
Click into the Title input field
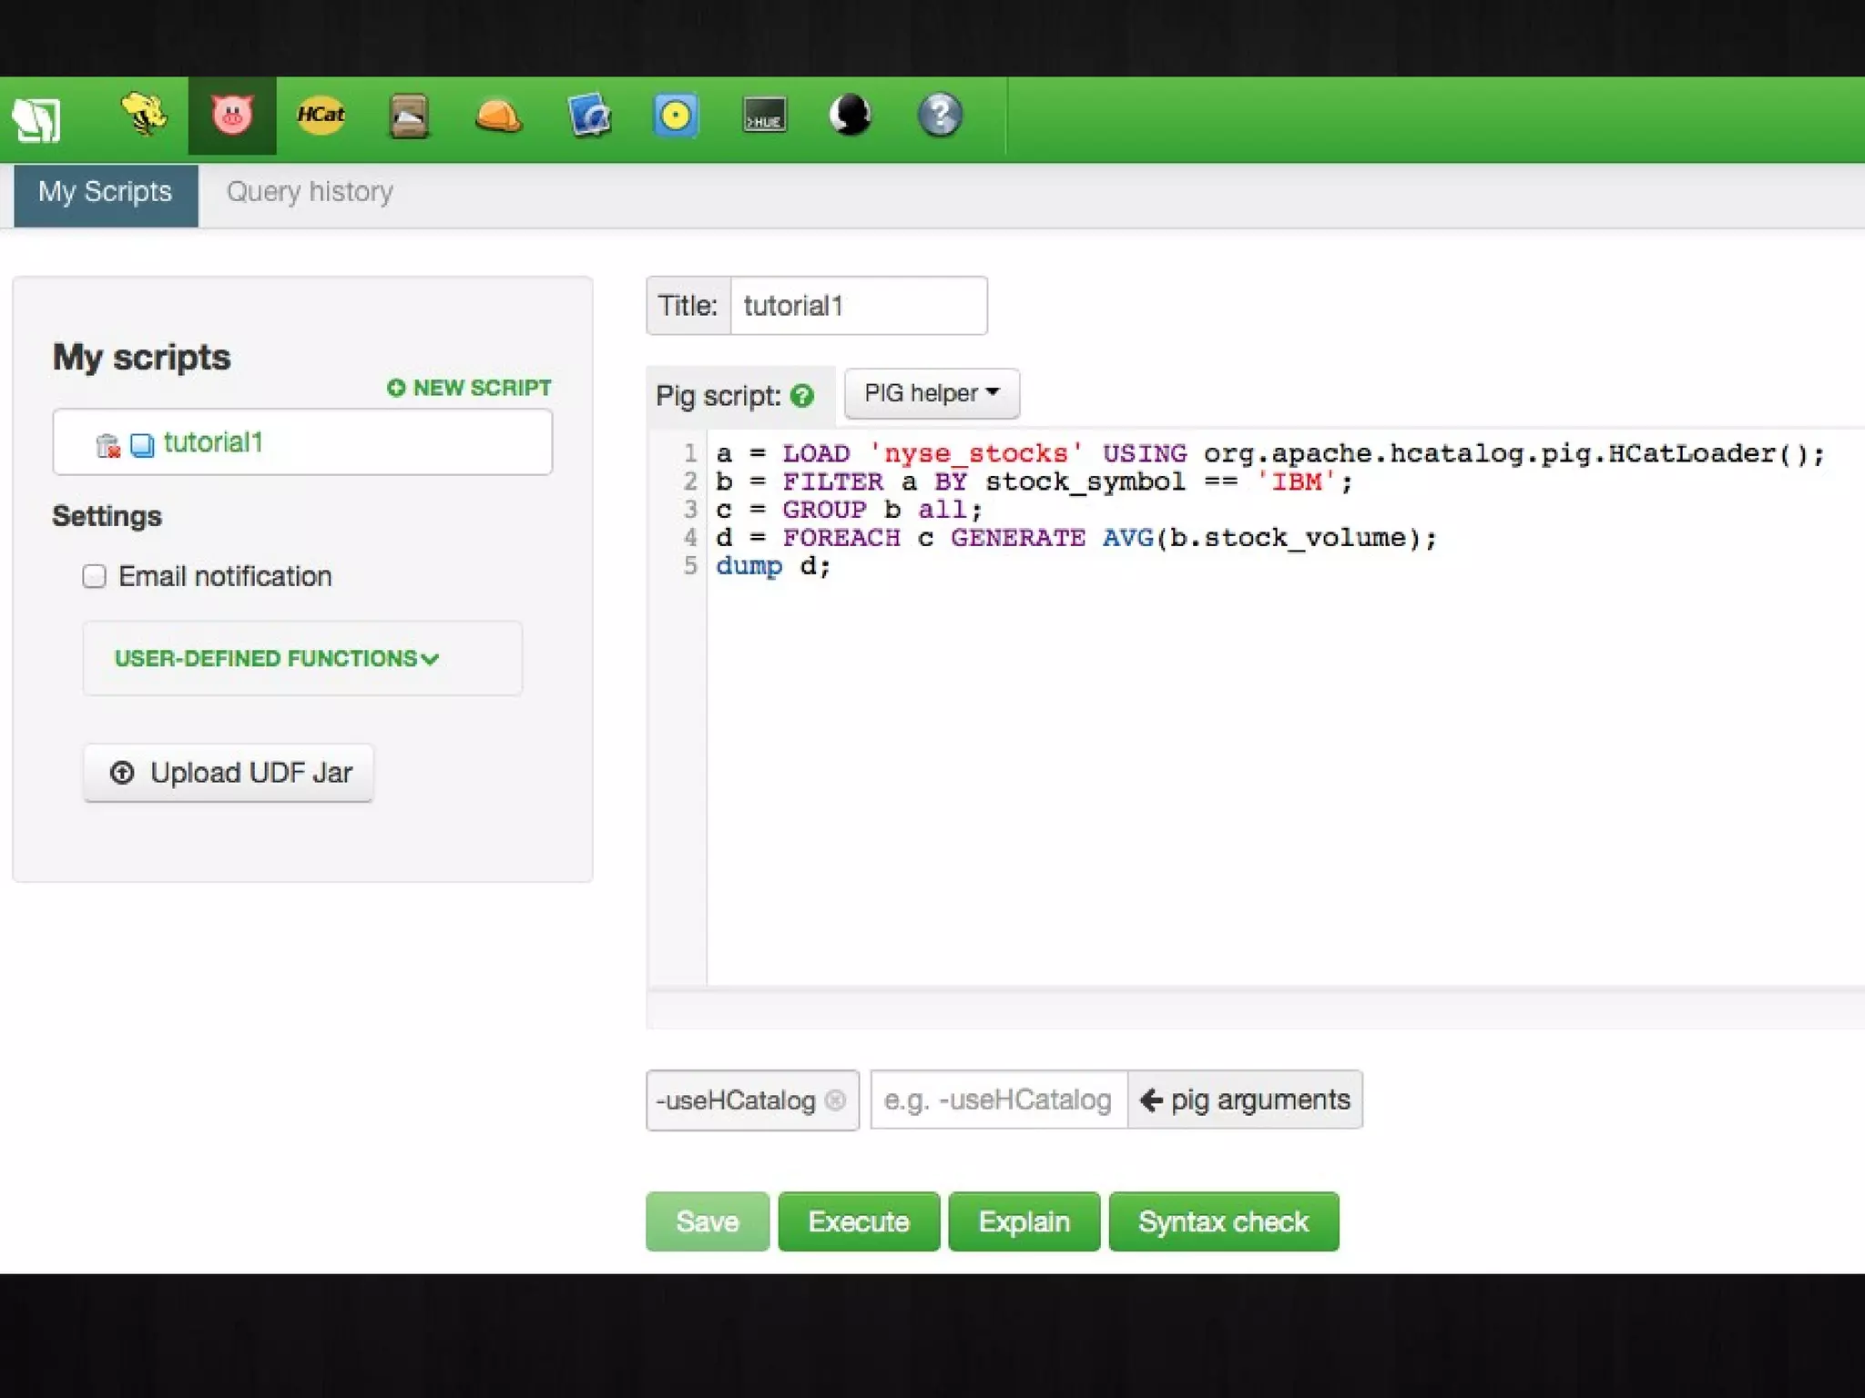point(857,306)
